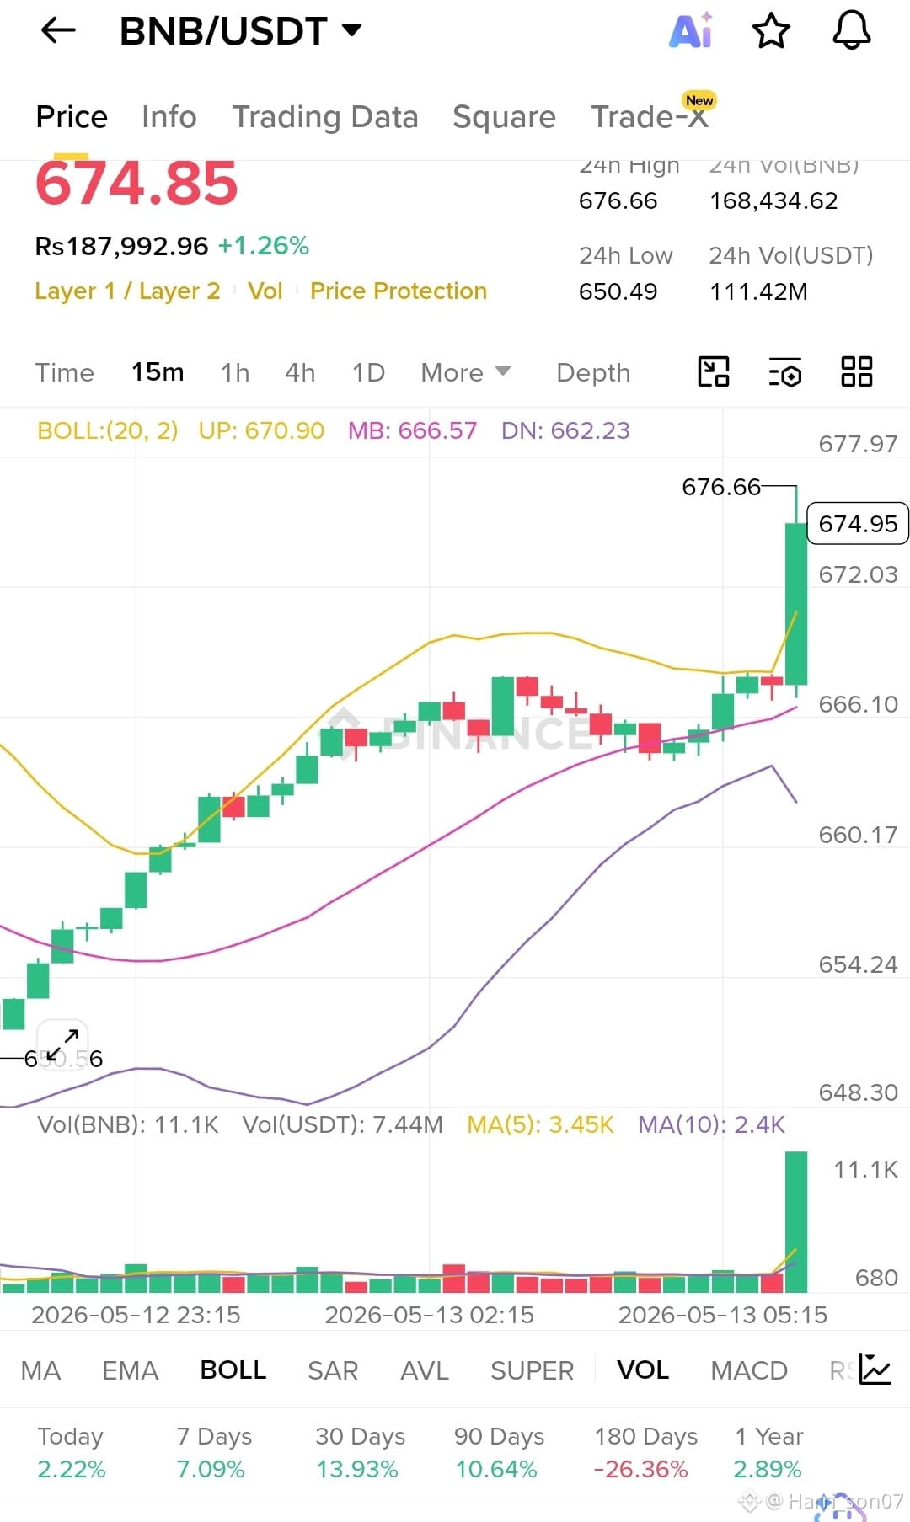Image resolution: width=910 pixels, height=1522 pixels.
Task: Tap the 676.66 high marker on chart
Action: [720, 487]
